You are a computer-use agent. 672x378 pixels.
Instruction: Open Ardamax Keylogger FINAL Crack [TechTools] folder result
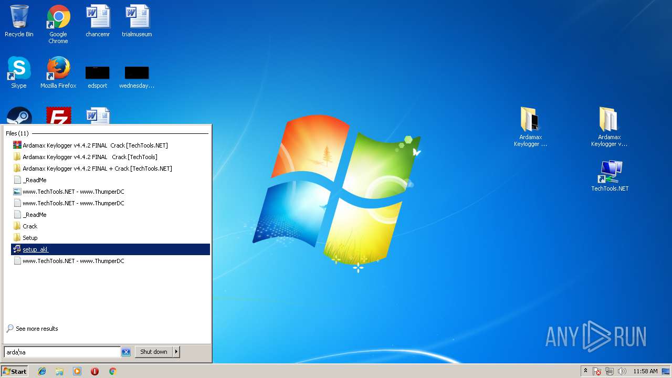click(x=111, y=157)
